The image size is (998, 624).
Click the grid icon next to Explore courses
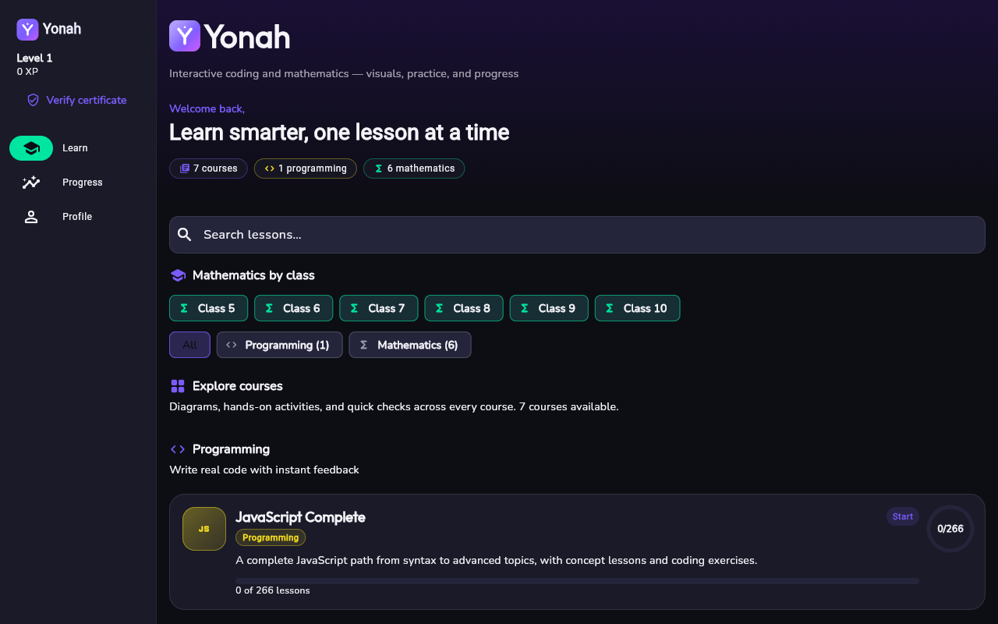178,386
